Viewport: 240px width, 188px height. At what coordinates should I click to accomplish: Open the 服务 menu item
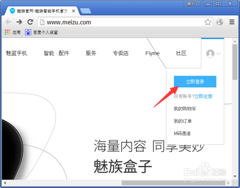[x=91, y=53]
